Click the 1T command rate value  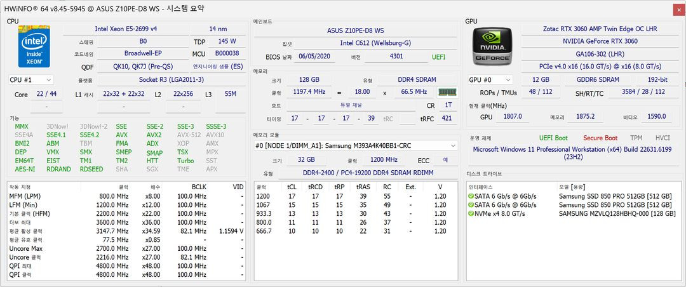448,105
